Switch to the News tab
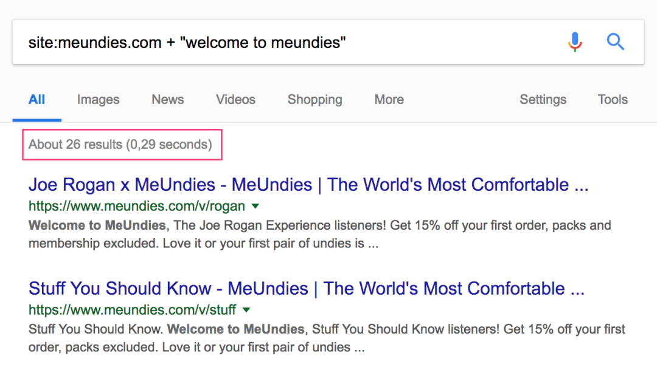 point(168,100)
